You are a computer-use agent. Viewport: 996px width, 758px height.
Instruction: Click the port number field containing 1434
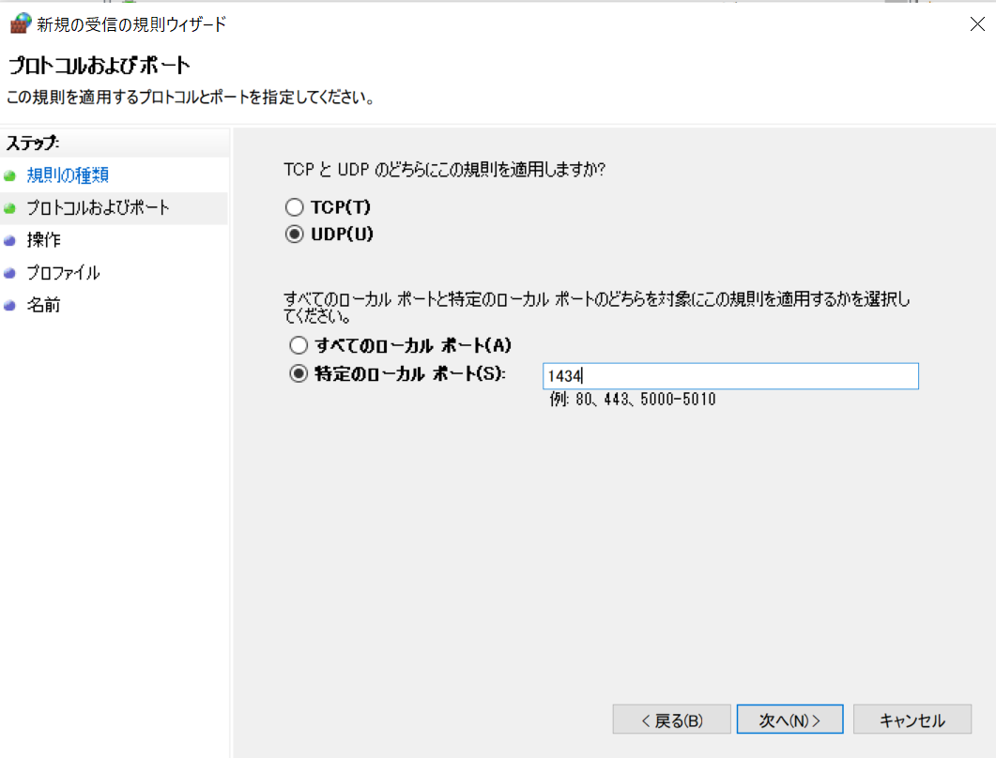(x=730, y=376)
